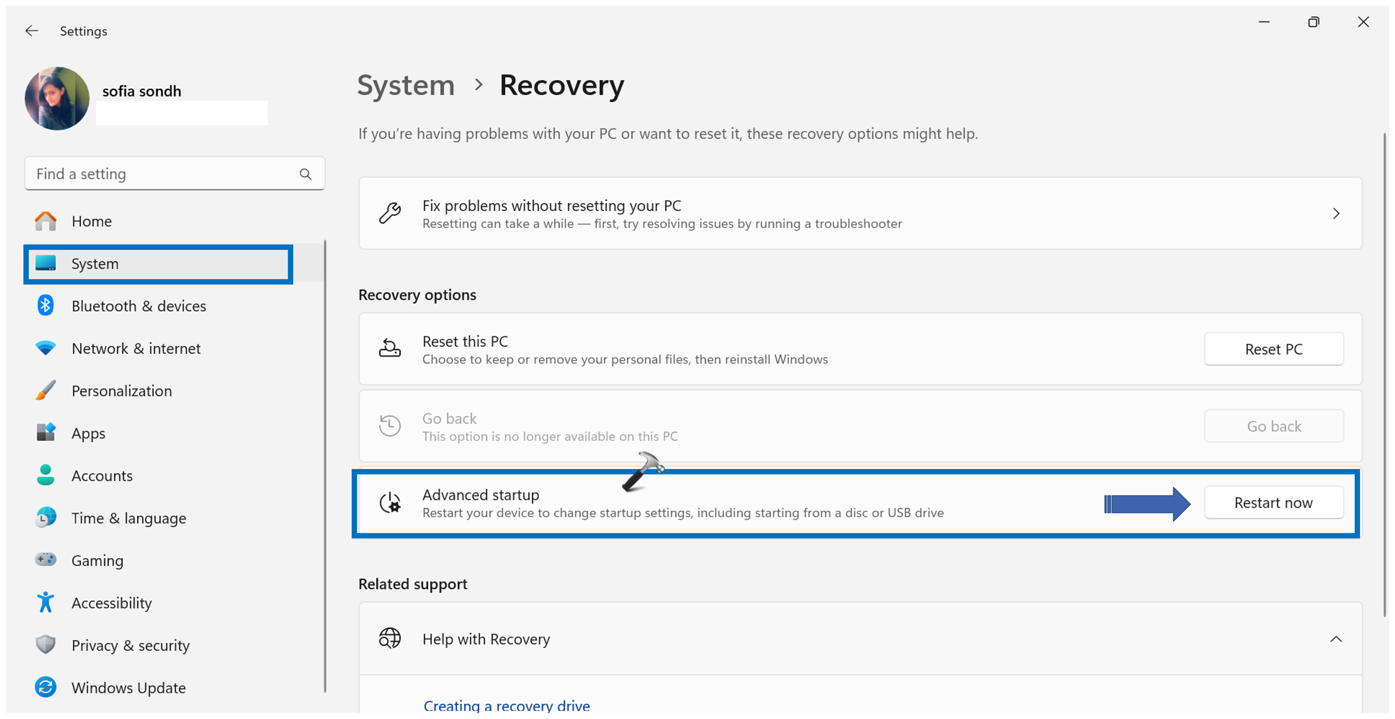Collapse the Help with Recovery section
This screenshot has width=1395, height=719.
[1336, 639]
